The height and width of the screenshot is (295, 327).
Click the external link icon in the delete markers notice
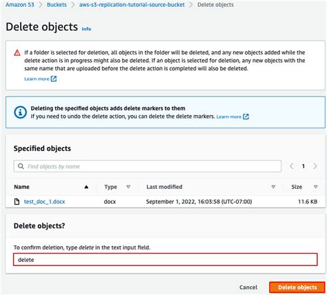[246, 116]
